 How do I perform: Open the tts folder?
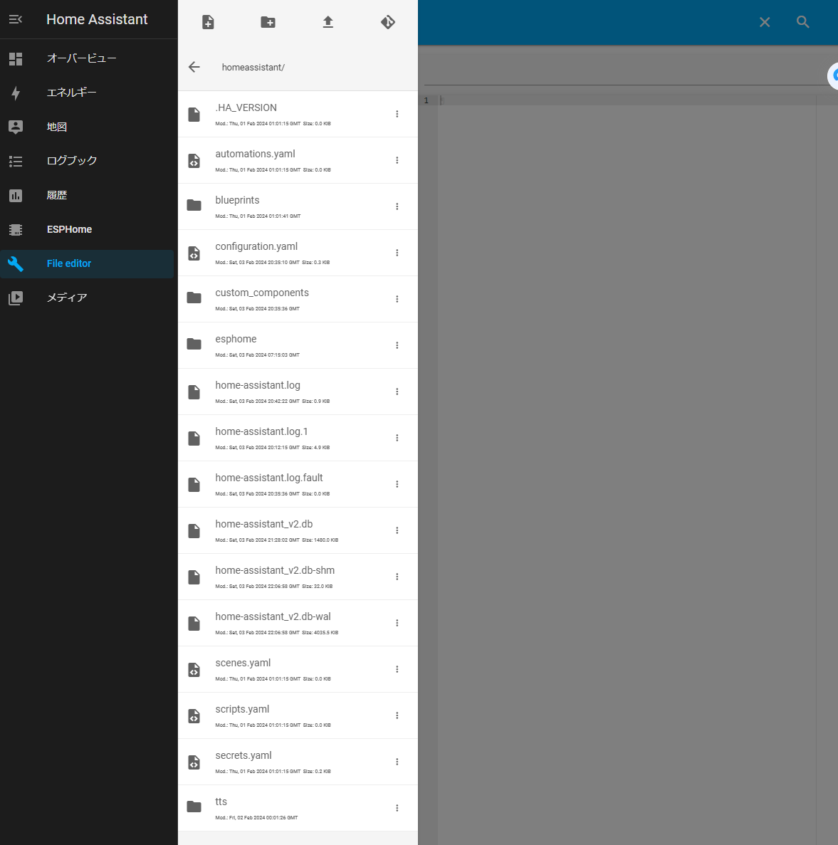click(298, 809)
